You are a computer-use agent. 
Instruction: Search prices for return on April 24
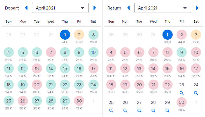pyautogui.click(x=196, y=93)
